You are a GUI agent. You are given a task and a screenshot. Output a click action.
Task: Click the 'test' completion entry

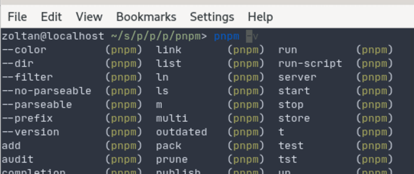pos(291,146)
